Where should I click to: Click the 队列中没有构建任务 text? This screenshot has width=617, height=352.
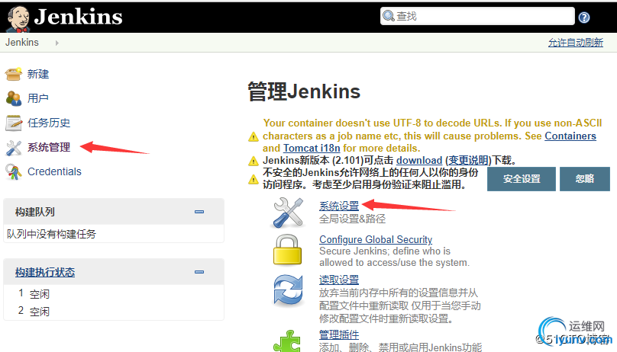[52, 234]
